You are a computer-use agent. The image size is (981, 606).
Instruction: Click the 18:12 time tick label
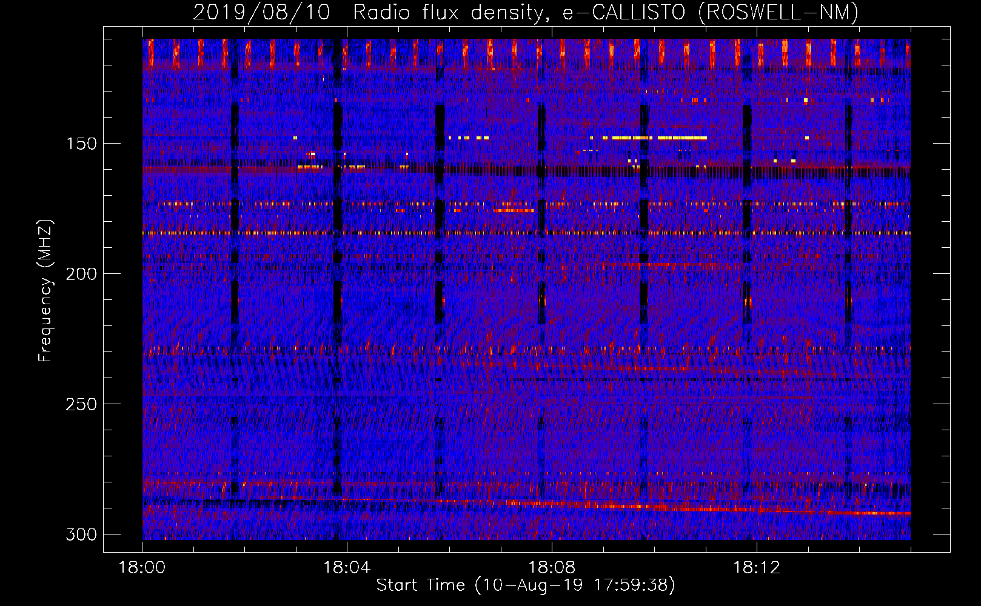click(x=757, y=568)
